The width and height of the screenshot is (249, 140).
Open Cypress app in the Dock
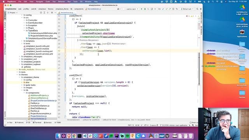coord(167,136)
